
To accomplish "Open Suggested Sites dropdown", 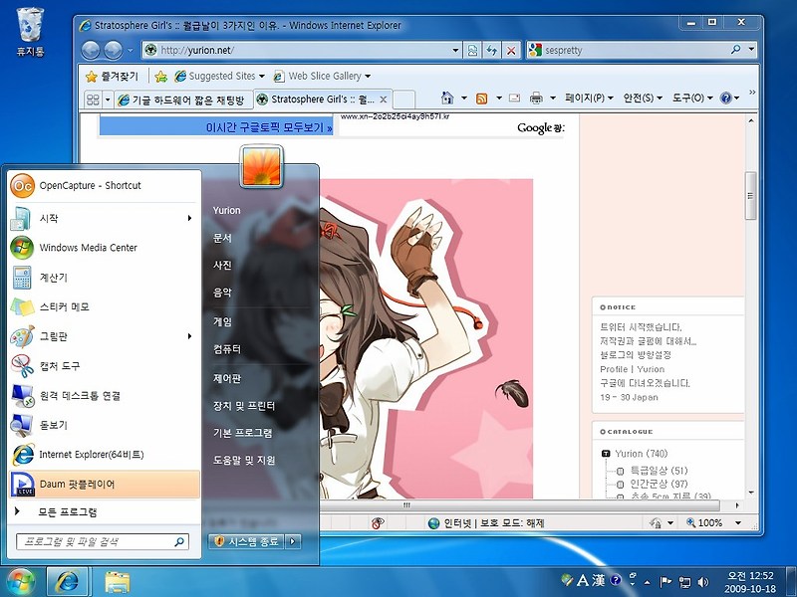I will click(219, 77).
